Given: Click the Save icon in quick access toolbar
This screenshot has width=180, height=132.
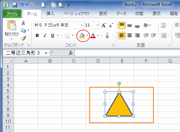Looking at the screenshot, I should pyautogui.click(x=15, y=5).
